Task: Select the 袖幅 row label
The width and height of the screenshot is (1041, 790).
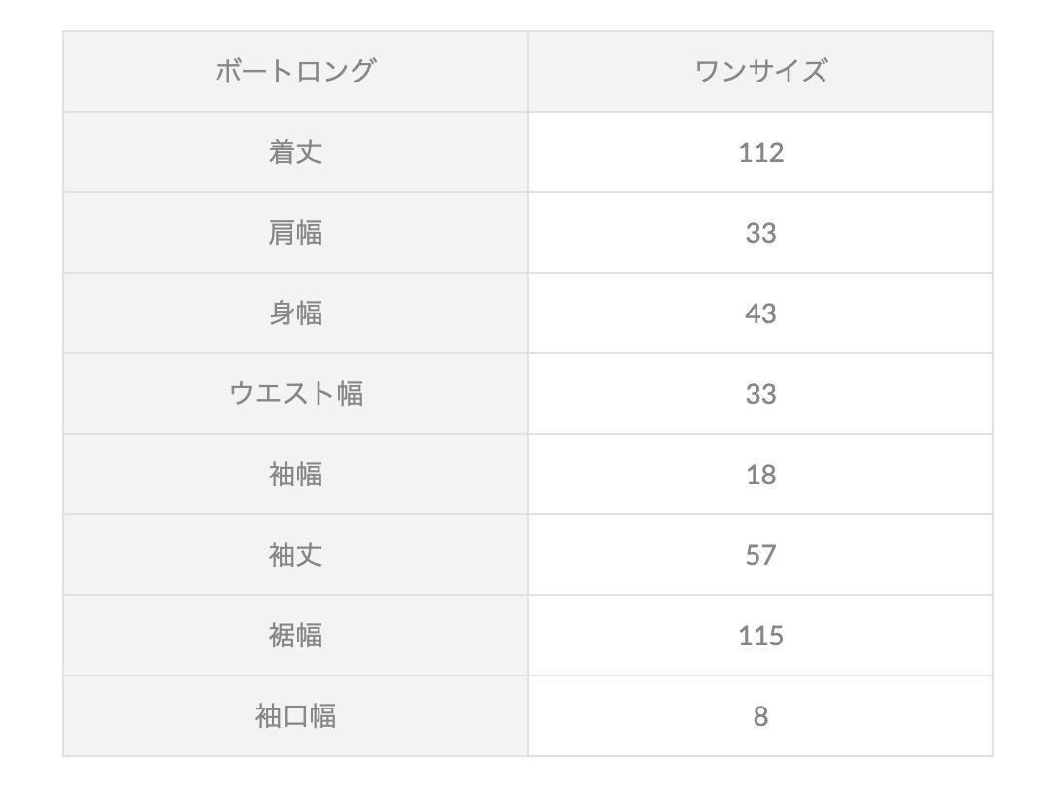Action: point(295,475)
